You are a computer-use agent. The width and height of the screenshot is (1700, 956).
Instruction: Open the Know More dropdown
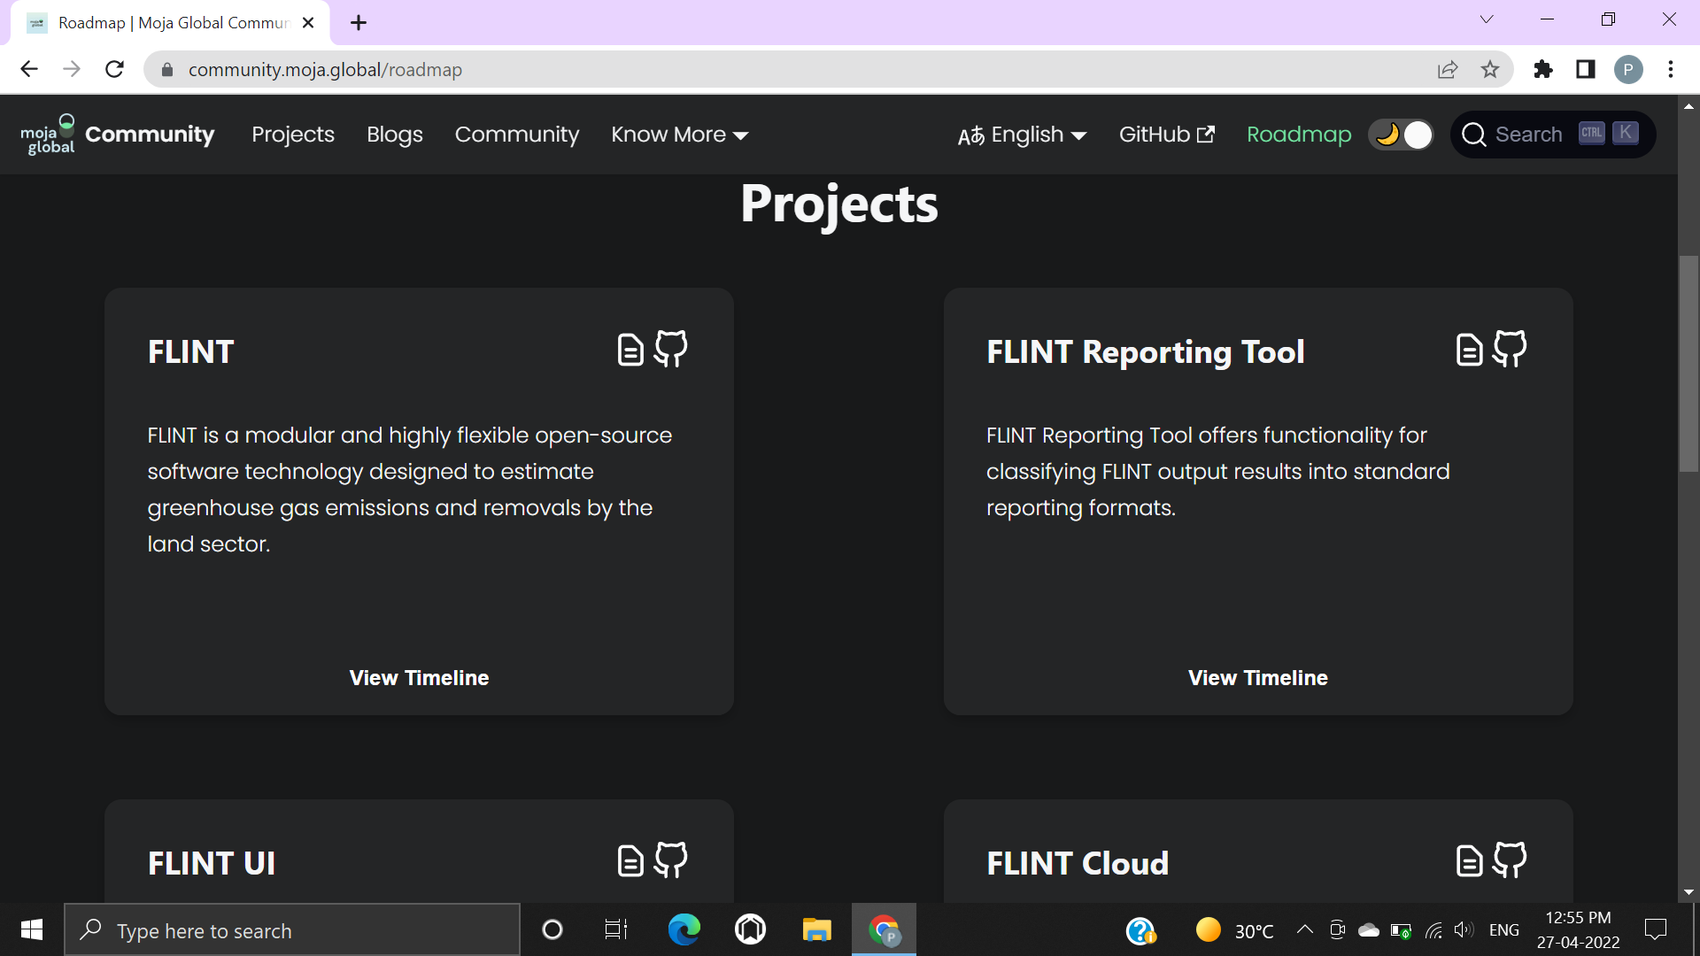coord(679,135)
